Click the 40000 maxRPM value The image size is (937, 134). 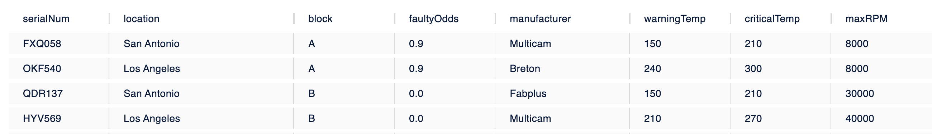coord(860,118)
